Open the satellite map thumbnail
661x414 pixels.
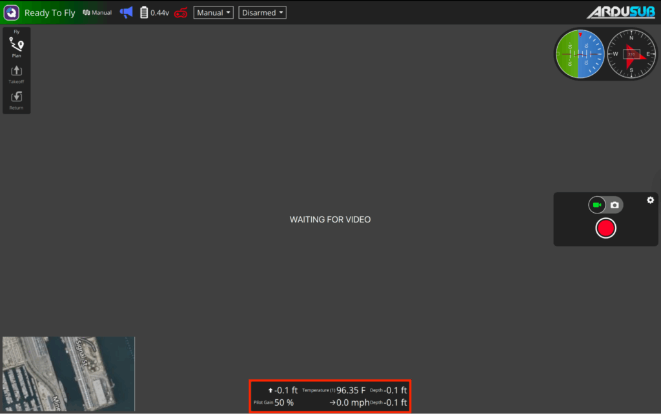[68, 373]
